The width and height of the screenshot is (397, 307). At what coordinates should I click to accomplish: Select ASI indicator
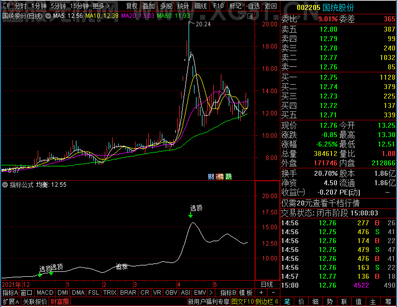click(185, 293)
